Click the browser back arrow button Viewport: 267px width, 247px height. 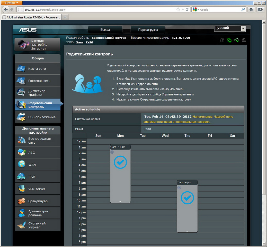(x=5, y=9)
